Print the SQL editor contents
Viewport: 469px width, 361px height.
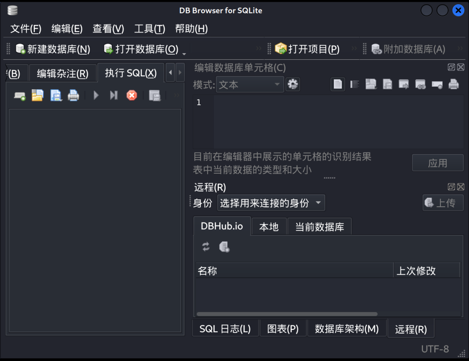[73, 95]
